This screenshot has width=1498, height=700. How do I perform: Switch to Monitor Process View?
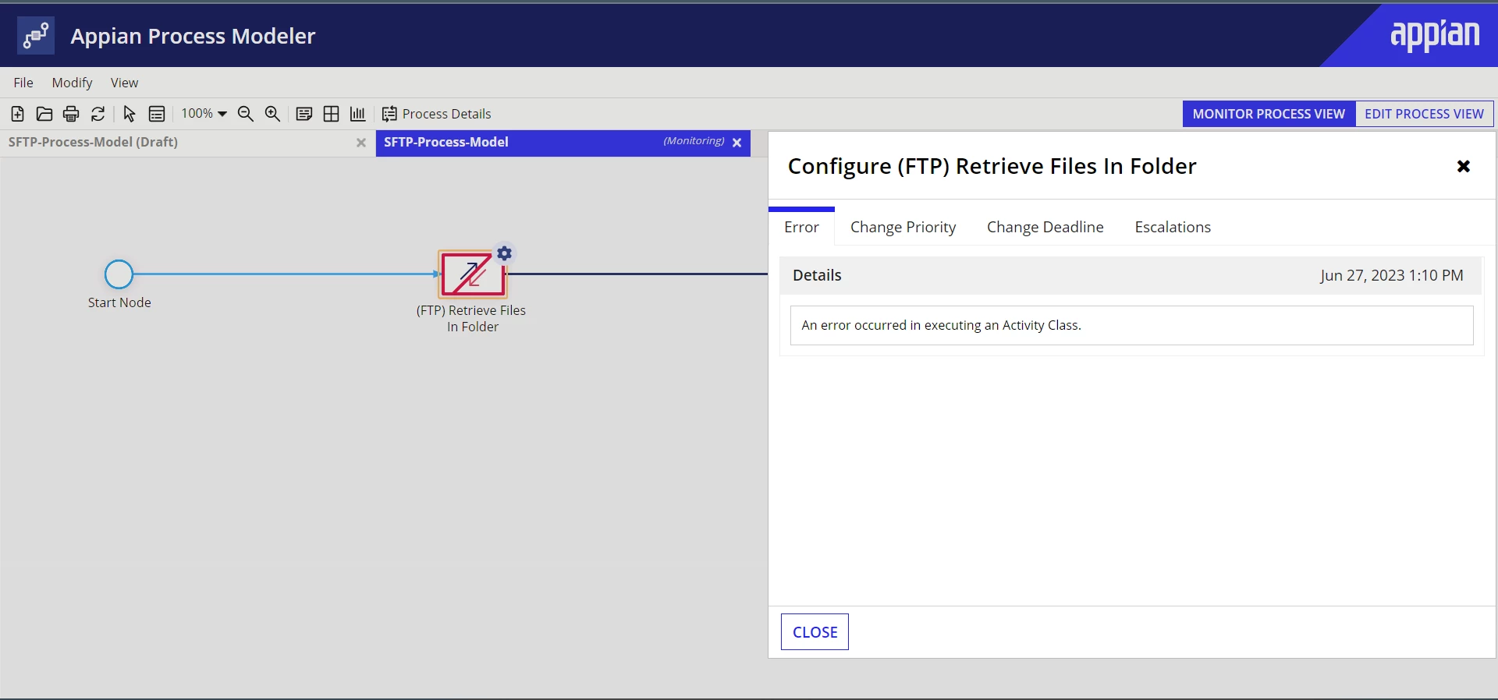1269,114
